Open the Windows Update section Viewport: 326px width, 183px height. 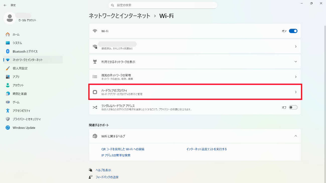click(24, 128)
